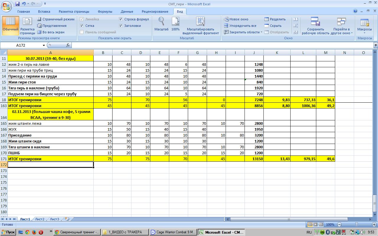This screenshot has width=378, height=236.
Task: Switch to Normal (Обычный) view mode
Action: (x=10, y=24)
